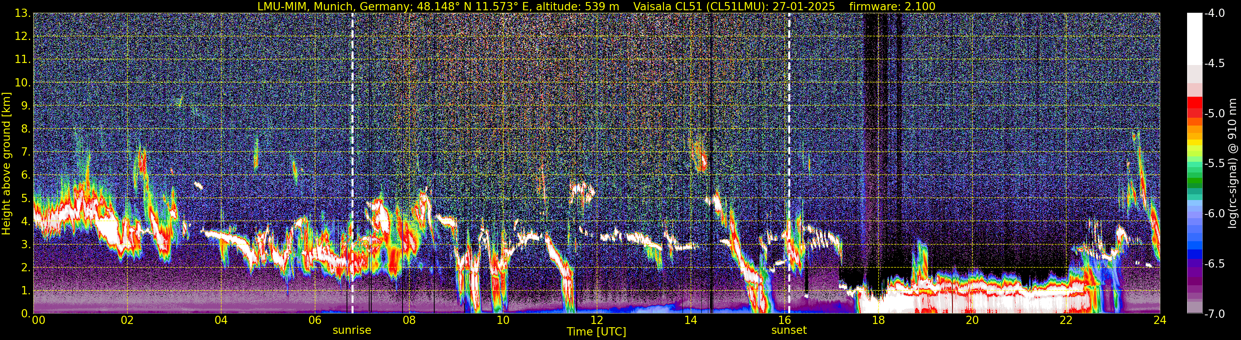Click the height axis tick "1."
Image resolution: width=1241 pixels, height=340 pixels.
pyautogui.click(x=26, y=290)
